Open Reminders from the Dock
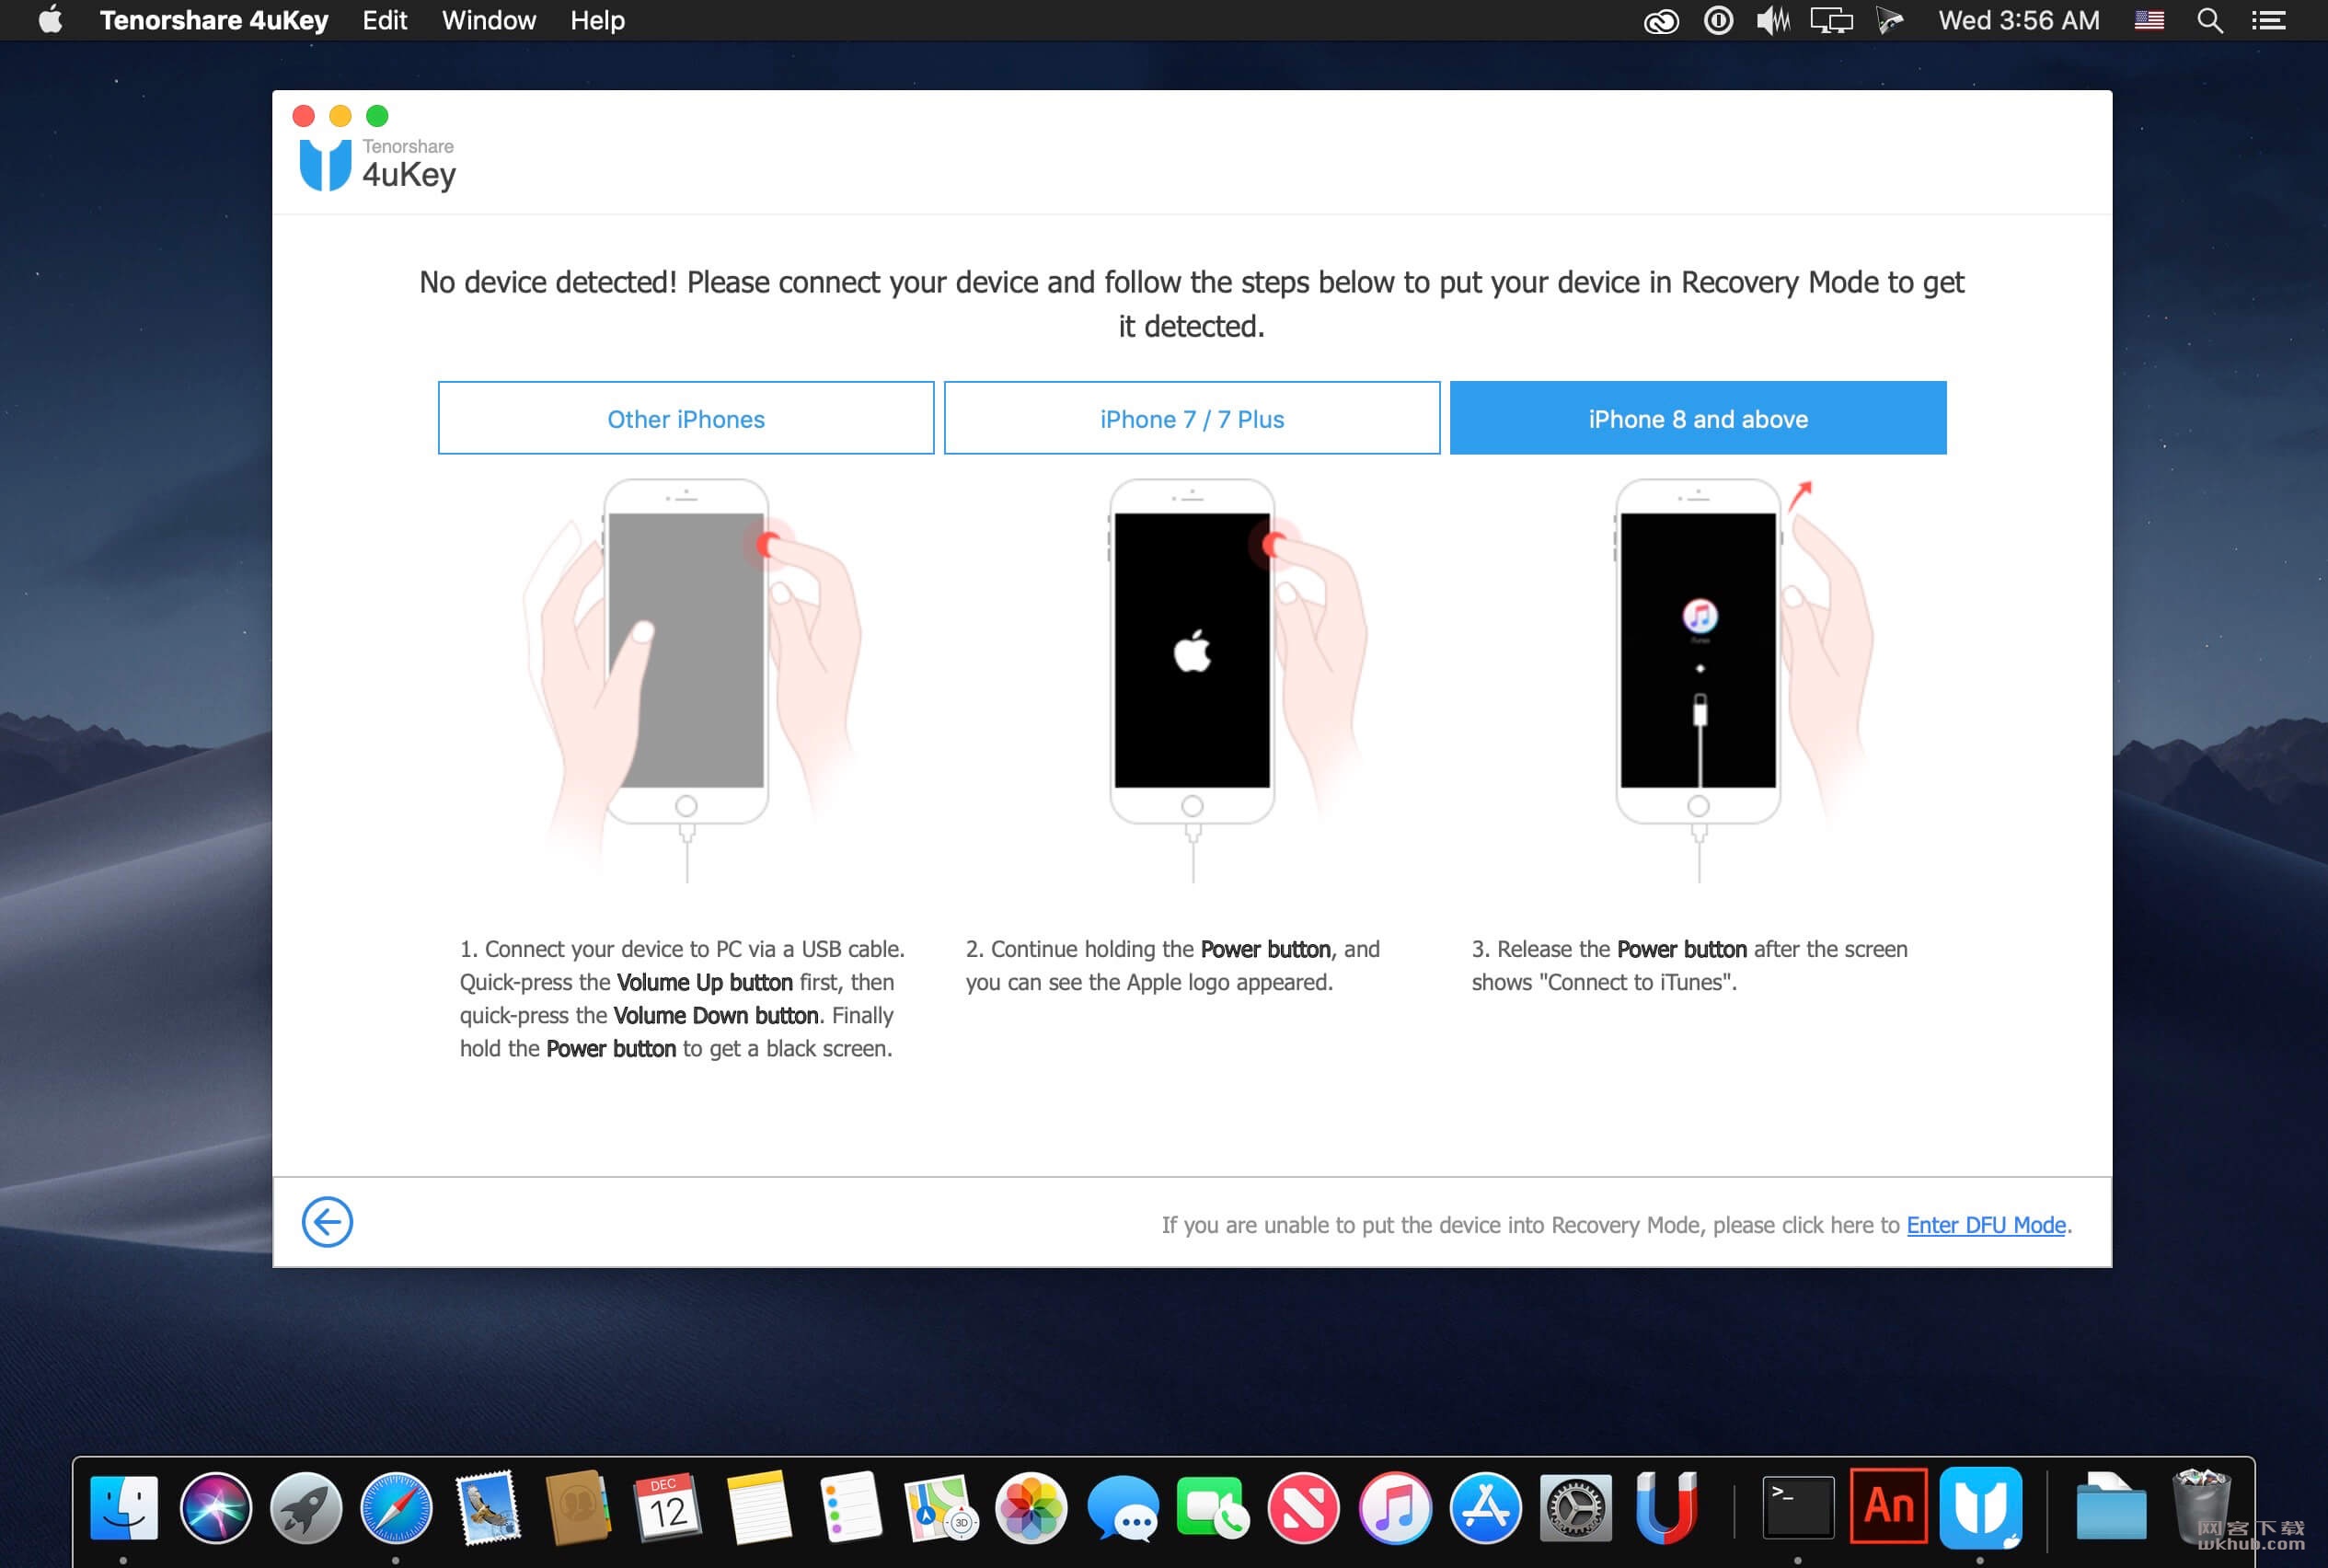 click(x=850, y=1507)
